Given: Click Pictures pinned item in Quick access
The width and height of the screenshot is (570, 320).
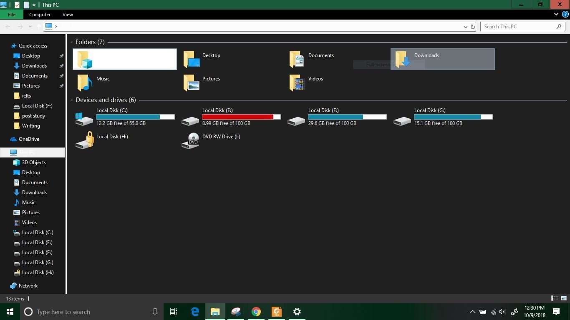Looking at the screenshot, I should coord(31,86).
